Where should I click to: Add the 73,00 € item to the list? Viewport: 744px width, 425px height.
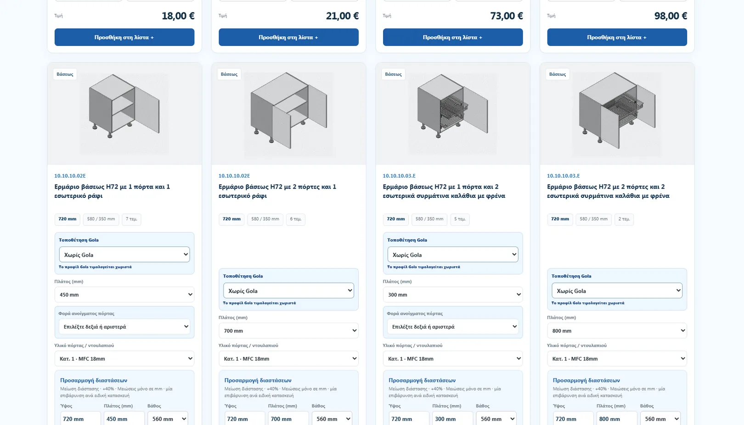453,37
